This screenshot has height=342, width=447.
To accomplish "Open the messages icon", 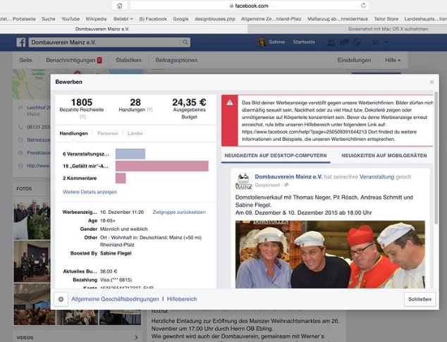I will coord(344,42).
